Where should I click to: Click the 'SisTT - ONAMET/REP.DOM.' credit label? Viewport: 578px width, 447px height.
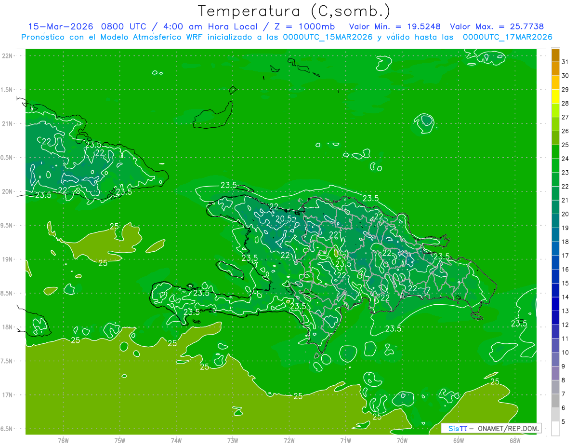[491, 428]
